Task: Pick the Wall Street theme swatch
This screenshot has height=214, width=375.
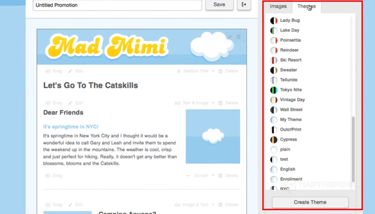Action: (x=274, y=110)
